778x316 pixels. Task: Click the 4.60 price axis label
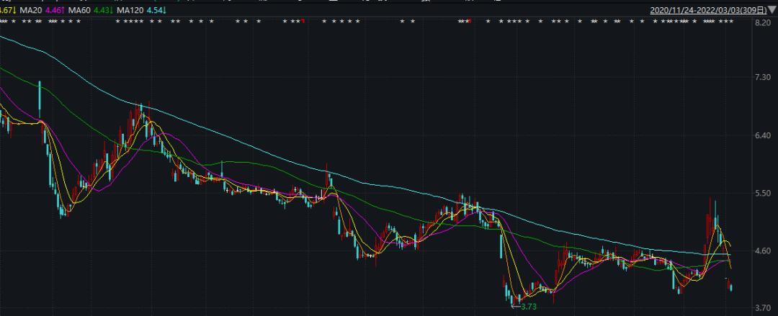pyautogui.click(x=763, y=251)
